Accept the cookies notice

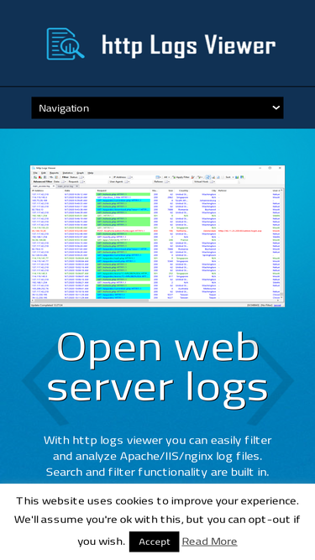pyautogui.click(x=155, y=542)
